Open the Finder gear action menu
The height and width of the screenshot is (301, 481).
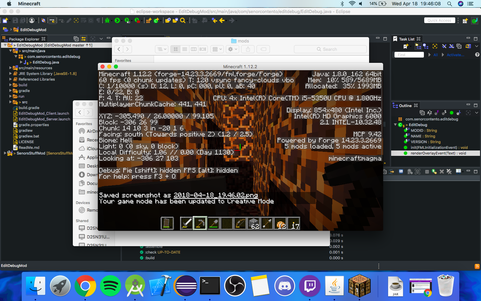pos(232,49)
